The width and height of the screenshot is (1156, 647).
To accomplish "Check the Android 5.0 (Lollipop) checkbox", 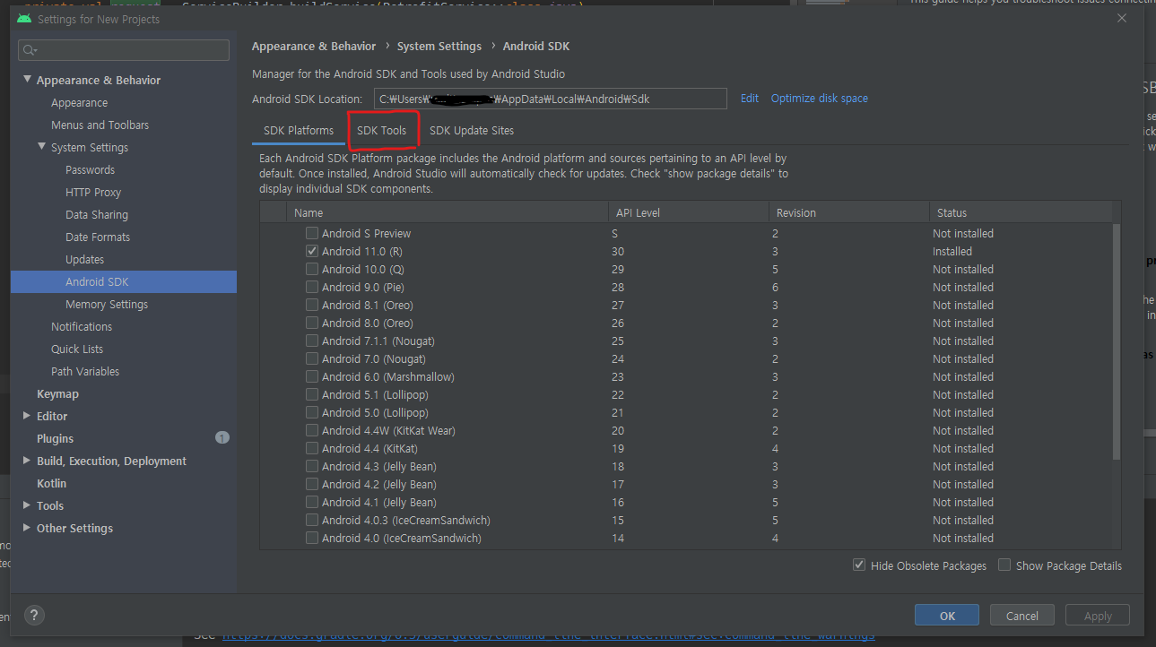I will tap(312, 412).
